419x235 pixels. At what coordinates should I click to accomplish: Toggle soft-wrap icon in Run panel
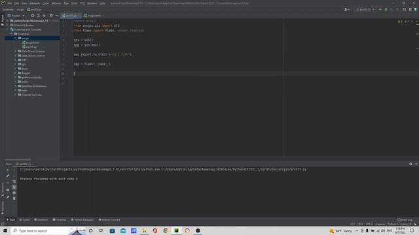[x=14, y=181]
